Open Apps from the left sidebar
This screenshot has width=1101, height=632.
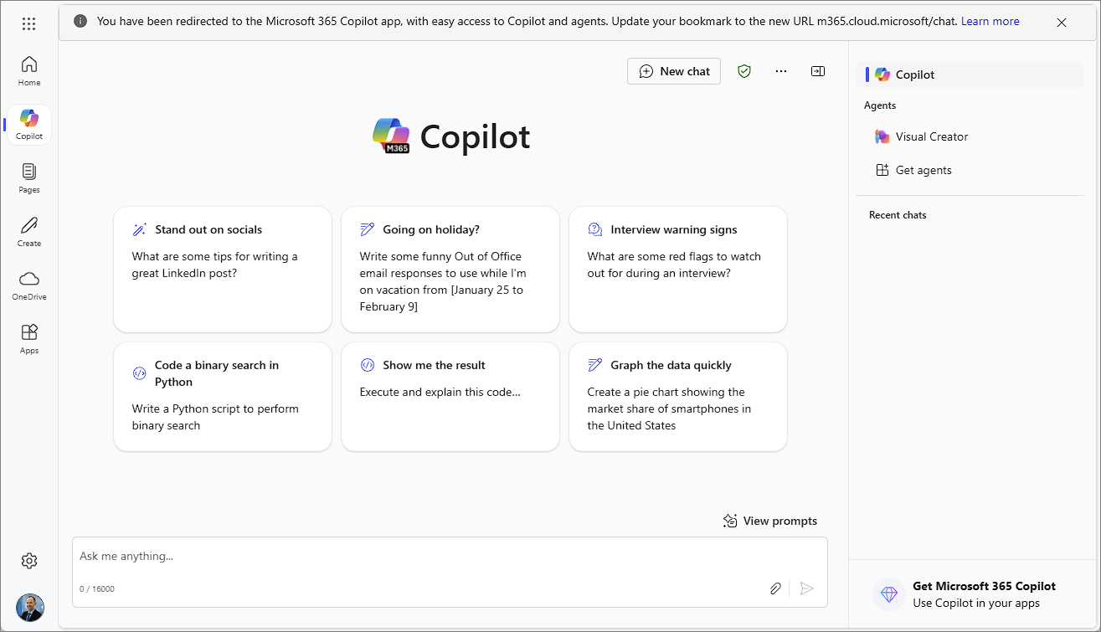pos(28,338)
